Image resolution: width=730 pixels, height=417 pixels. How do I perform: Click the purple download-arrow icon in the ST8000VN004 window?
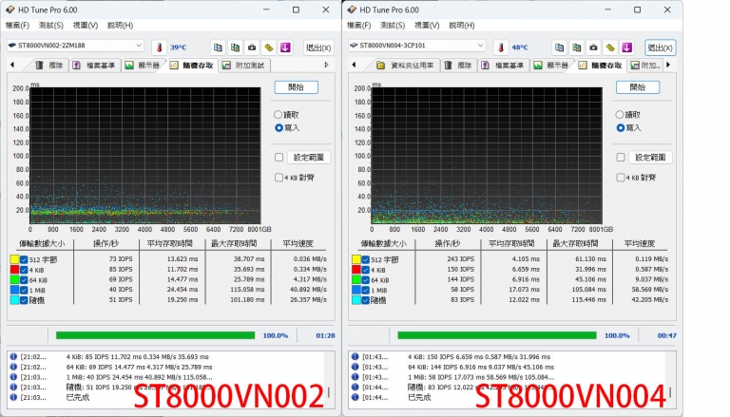tap(627, 47)
